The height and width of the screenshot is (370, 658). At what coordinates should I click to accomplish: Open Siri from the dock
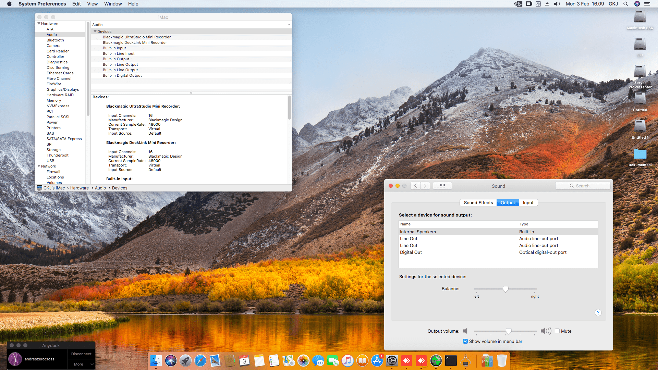[x=171, y=361]
